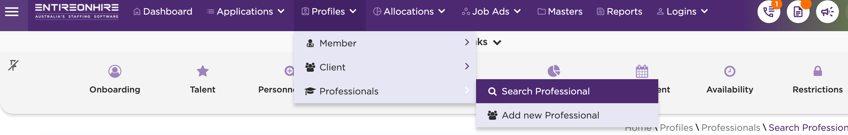Viewport: 848px width, 135px height.
Task: Open the Reports section
Action: pyautogui.click(x=619, y=11)
